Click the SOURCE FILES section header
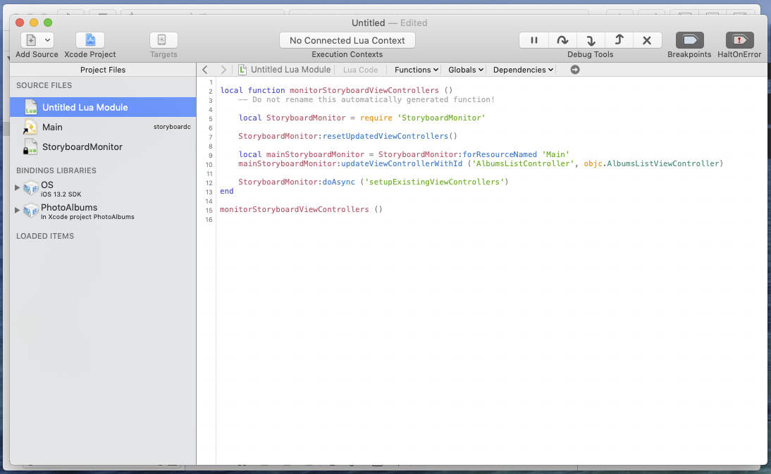The image size is (771, 474). pos(44,85)
